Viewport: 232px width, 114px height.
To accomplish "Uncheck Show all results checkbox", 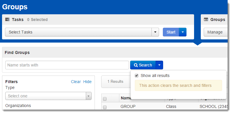I will (x=137, y=76).
